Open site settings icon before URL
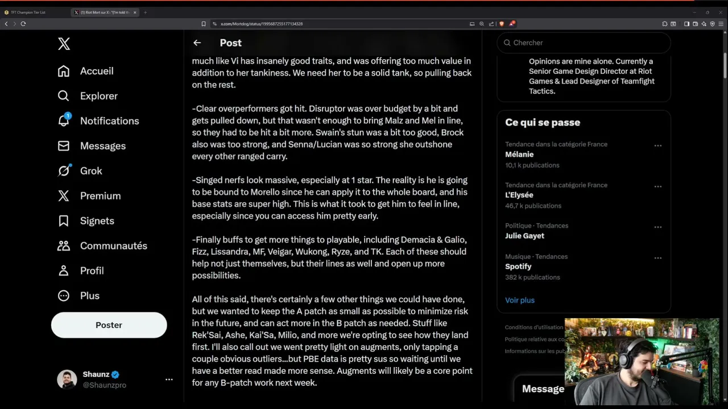The width and height of the screenshot is (728, 409). click(215, 24)
